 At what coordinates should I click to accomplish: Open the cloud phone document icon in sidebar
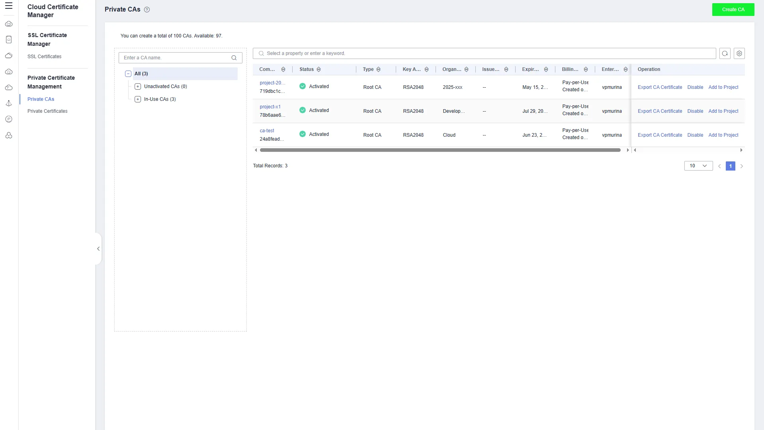pyautogui.click(x=9, y=39)
